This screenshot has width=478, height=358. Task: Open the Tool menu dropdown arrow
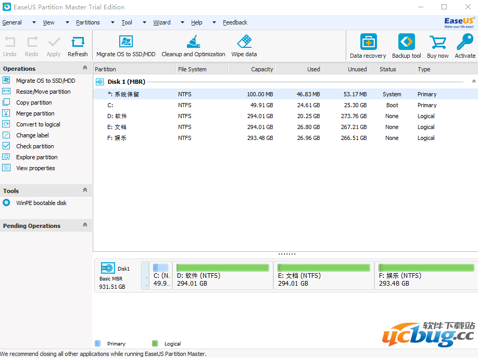145,22
